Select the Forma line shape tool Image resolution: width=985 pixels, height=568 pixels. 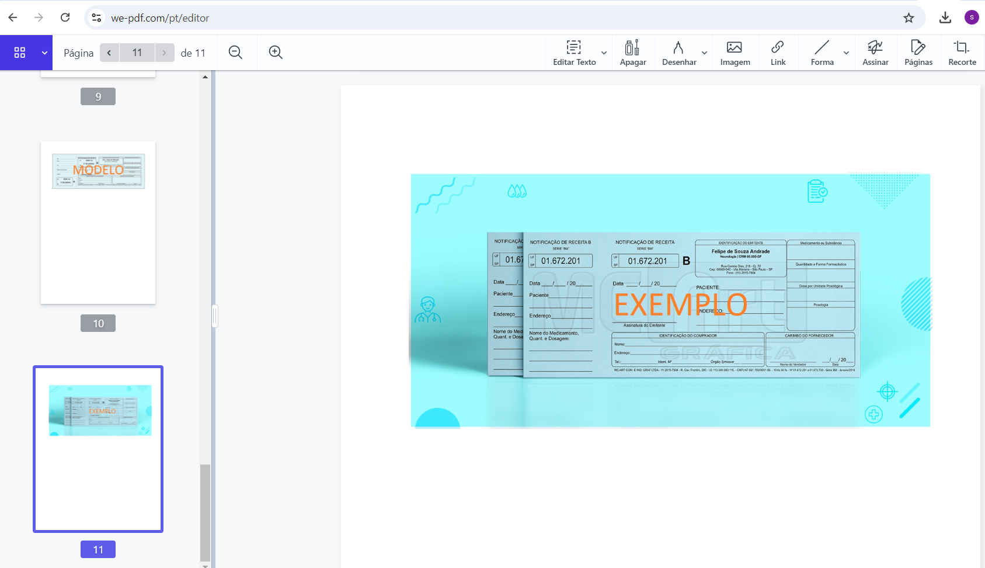[822, 53]
